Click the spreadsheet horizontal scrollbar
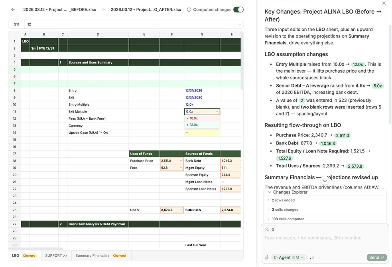 36,249
